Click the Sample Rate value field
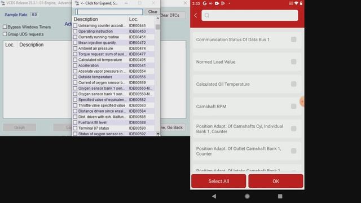The image size is (361, 203). point(34,15)
